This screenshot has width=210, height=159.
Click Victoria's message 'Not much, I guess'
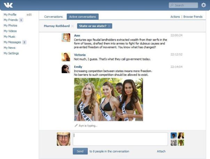pyautogui.click(x=112, y=59)
